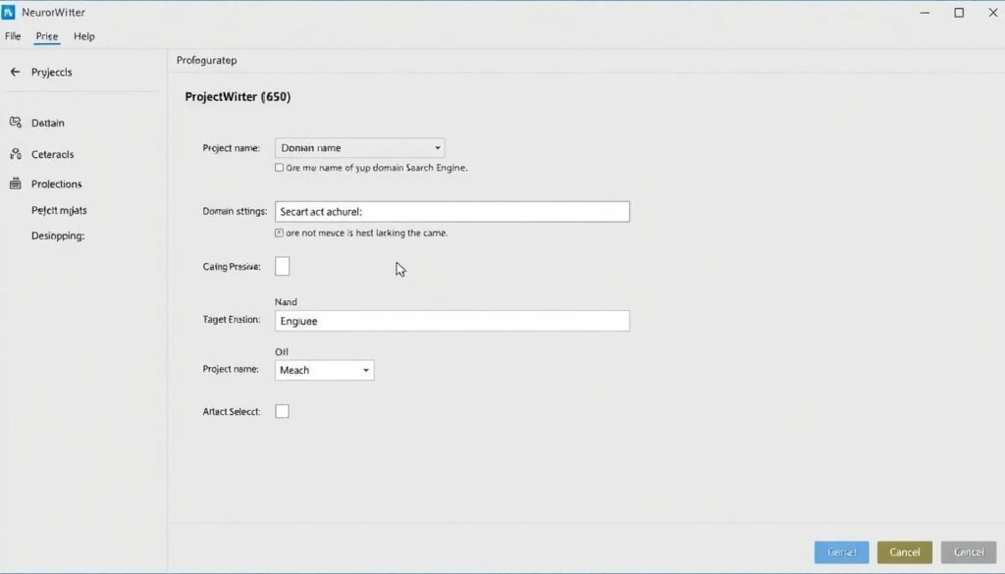Toggle the Caing Presiue checkbox
This screenshot has height=574, width=1005.
[x=282, y=266]
